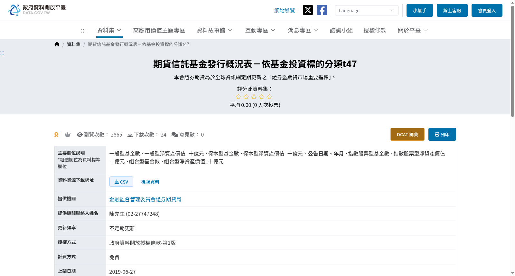Open the X (Twitter) social icon
The width and height of the screenshot is (515, 276).
[x=308, y=10]
